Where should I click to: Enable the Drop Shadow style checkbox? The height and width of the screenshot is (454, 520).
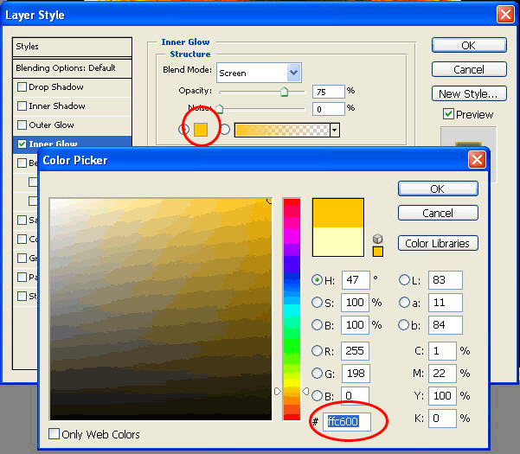click(22, 87)
